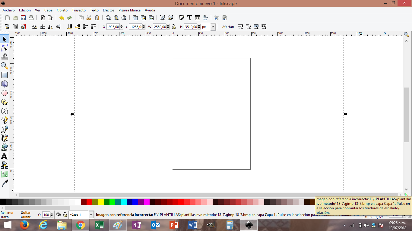Click the Cut scissors icon

pyautogui.click(x=89, y=18)
